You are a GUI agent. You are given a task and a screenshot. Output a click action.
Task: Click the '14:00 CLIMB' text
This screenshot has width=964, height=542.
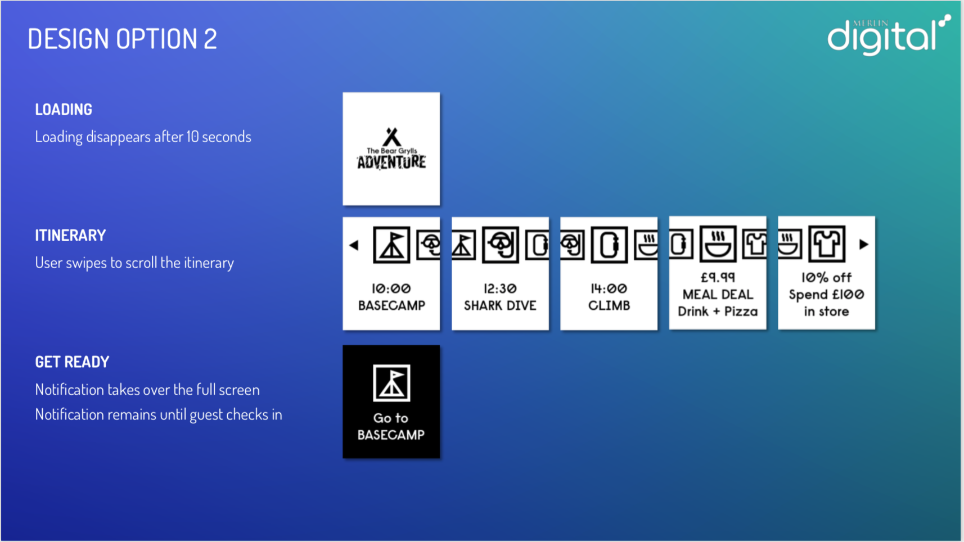609,297
